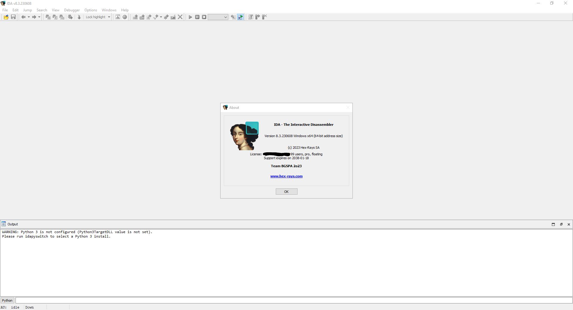Screen dimensions: 573x310
Task: Click the binoculars text search icon marked T
Action: [x=55, y=17]
